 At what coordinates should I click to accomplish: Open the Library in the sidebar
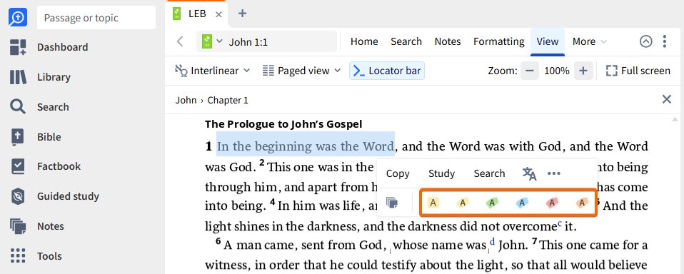(x=40, y=77)
